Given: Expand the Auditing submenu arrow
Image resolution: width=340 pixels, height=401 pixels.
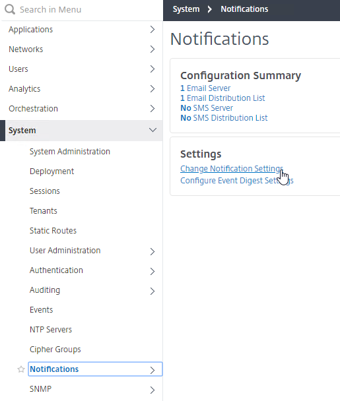Looking at the screenshot, I should pos(153,291).
